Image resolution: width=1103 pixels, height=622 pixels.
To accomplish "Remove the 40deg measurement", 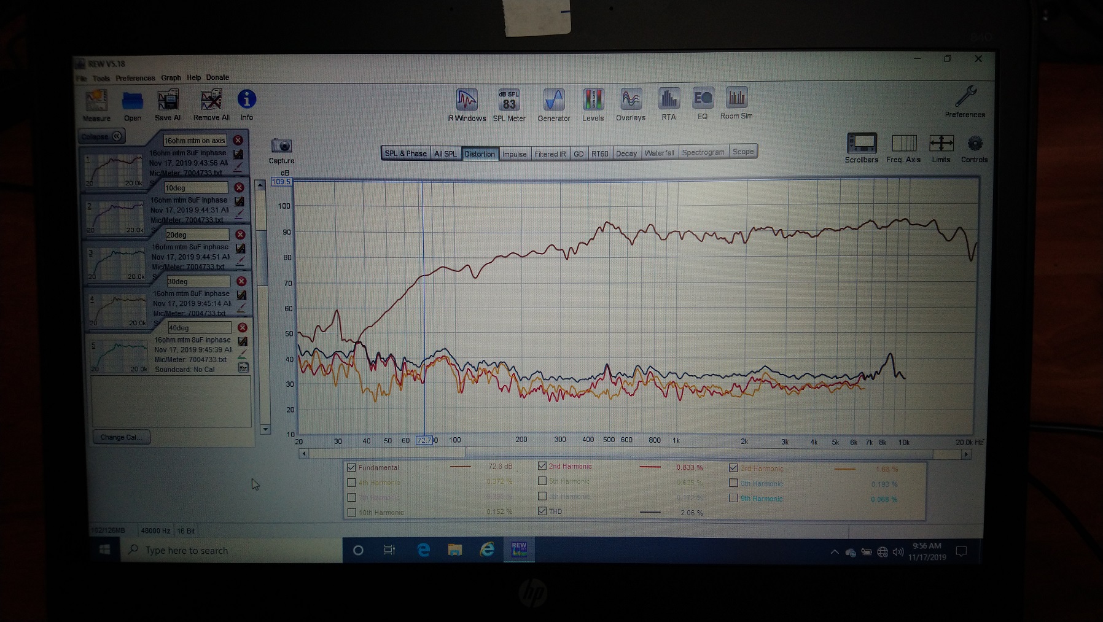I will coord(243,327).
